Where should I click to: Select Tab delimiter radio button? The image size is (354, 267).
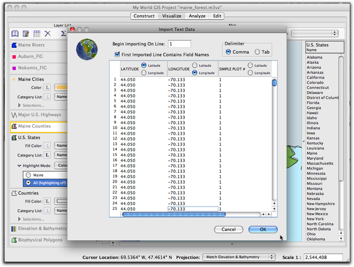point(257,52)
